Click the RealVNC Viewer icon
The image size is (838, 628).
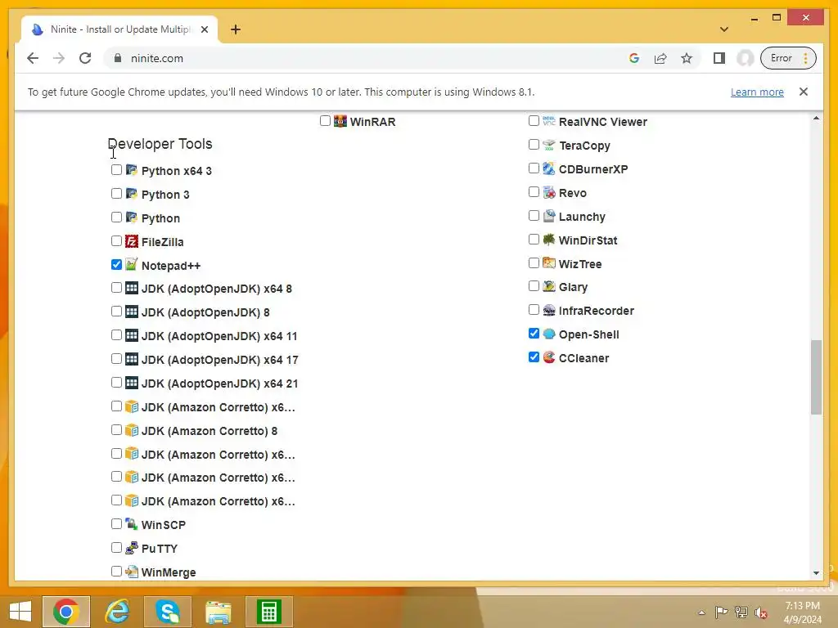tap(549, 121)
